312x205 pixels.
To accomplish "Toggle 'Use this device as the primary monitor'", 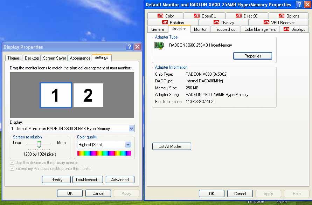I will [x=12, y=162].
